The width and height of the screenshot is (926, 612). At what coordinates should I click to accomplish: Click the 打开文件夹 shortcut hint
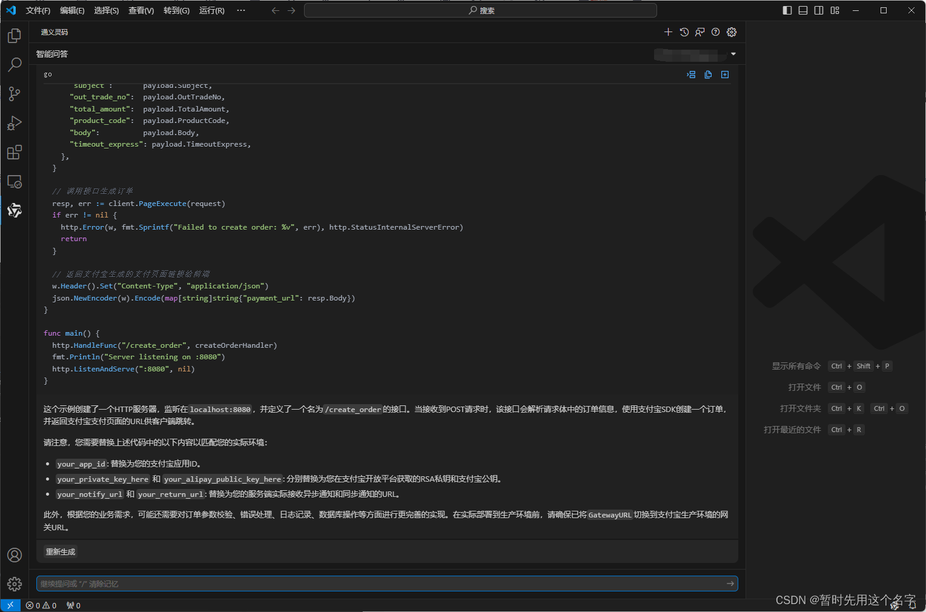(x=800, y=408)
